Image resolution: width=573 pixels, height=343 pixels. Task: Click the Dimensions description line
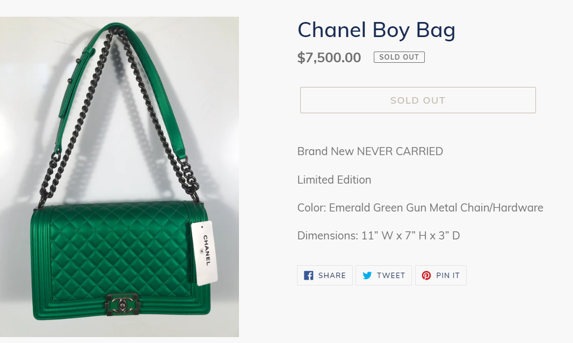(x=379, y=236)
